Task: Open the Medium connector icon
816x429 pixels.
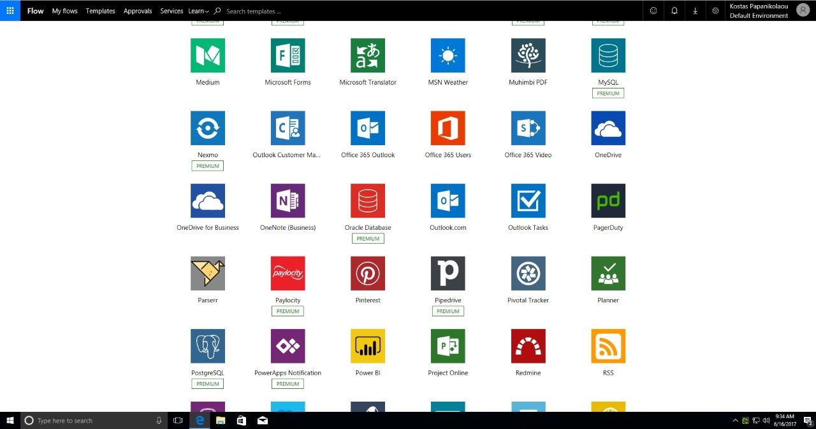Action: [x=208, y=55]
